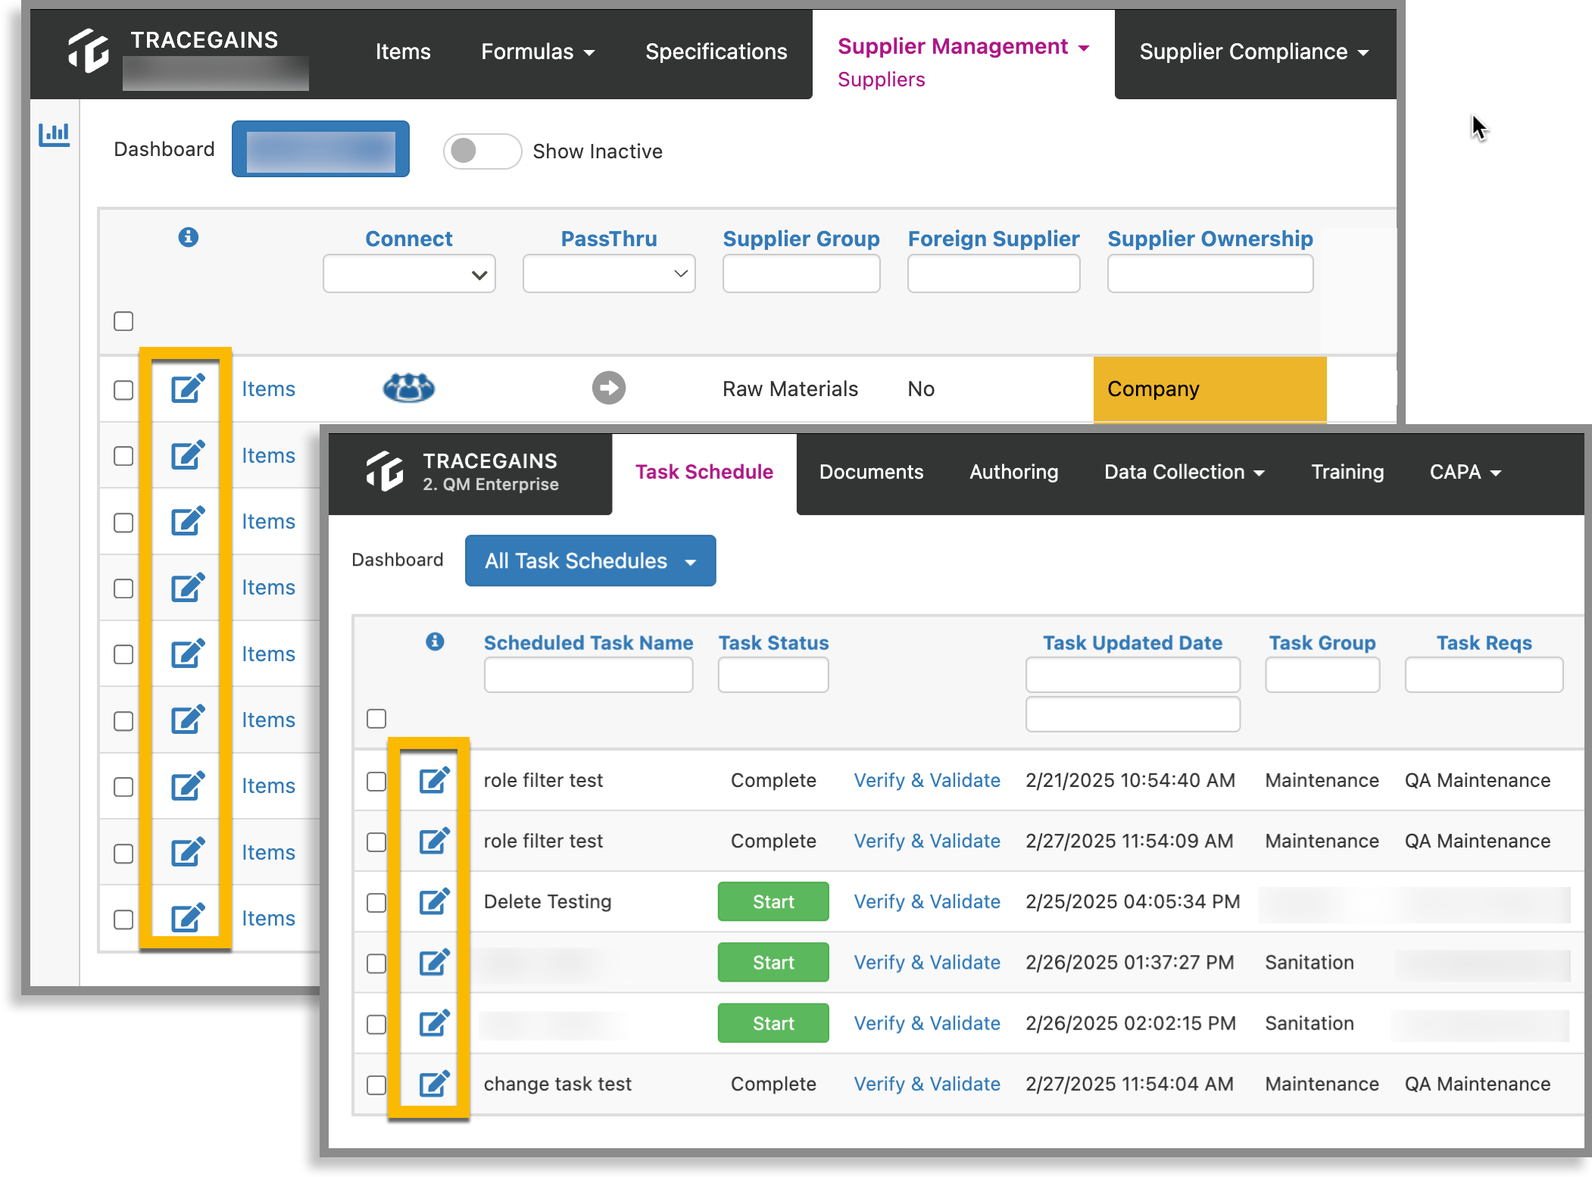Click the edit icon in Raw Materials supplier row
Viewport: 1592px width, 1177px height.
pos(187,389)
